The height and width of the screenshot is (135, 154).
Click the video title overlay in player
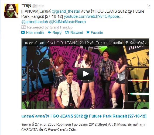click(66, 43)
